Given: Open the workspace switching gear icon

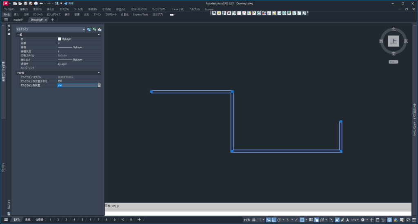Looking at the screenshot, I should 362,220.
